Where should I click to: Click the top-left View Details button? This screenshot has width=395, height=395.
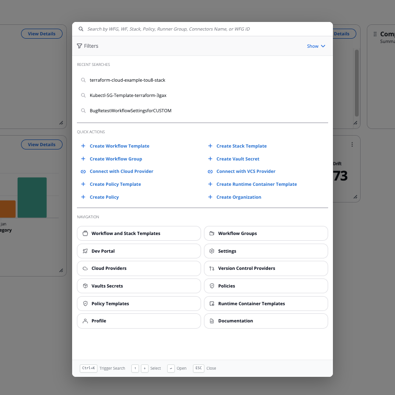[42, 33]
